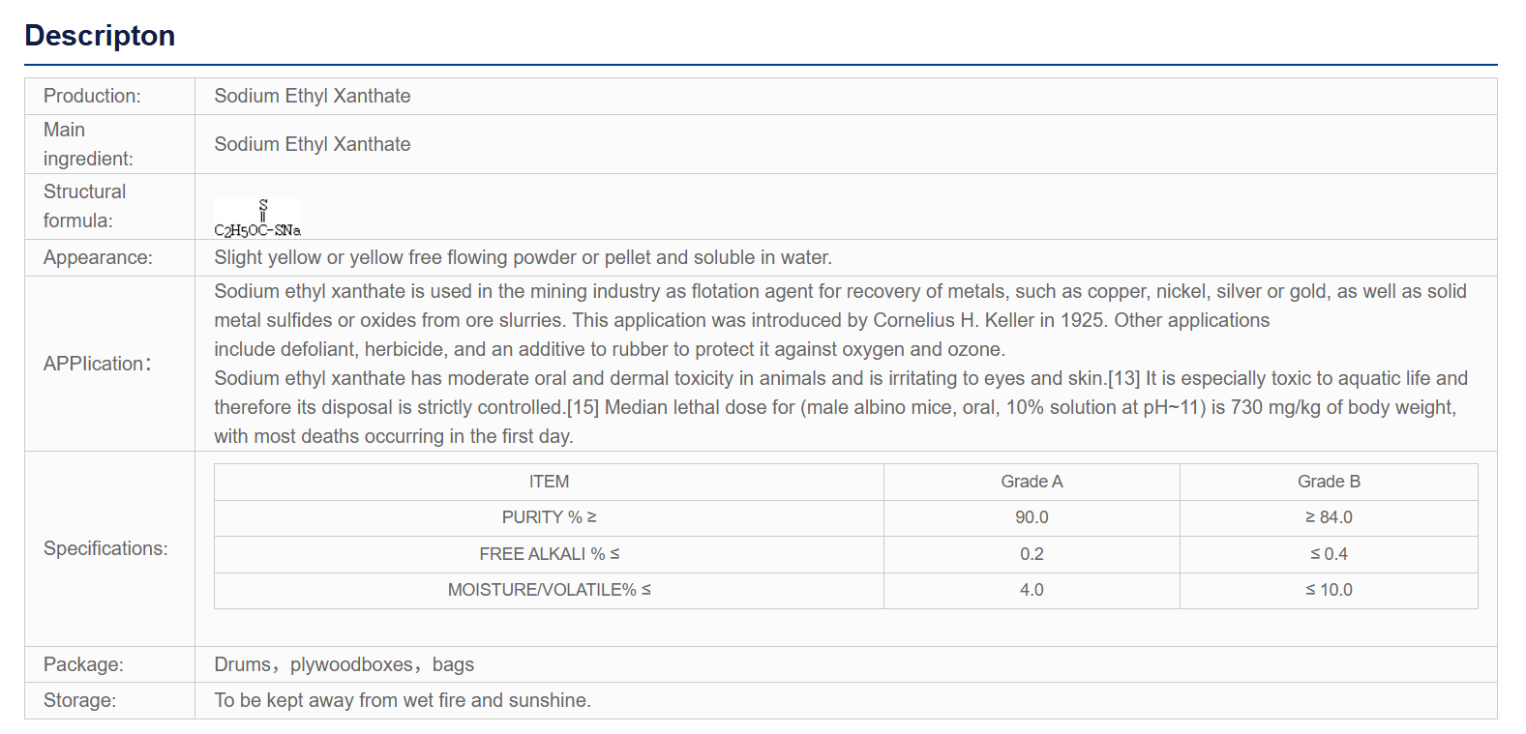Click the structural formula image
This screenshot has height=734, width=1526.
click(257, 218)
